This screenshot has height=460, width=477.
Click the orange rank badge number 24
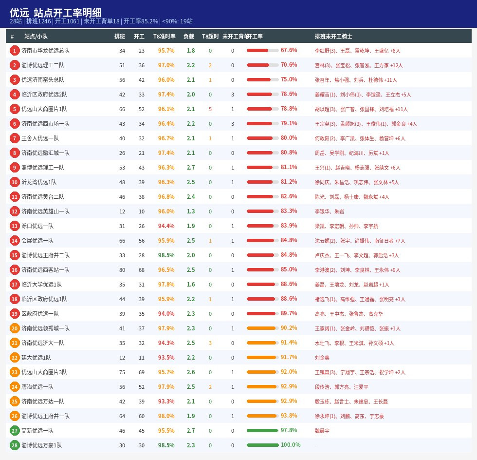pos(14,387)
